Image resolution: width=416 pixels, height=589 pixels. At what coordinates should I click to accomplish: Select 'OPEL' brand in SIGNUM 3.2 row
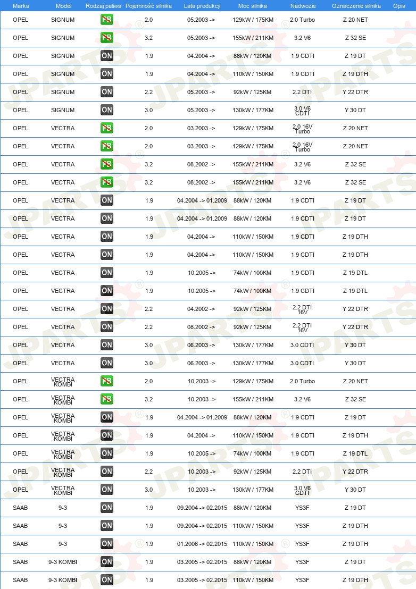coord(20,38)
